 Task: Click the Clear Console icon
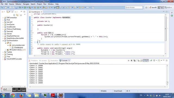138,60
